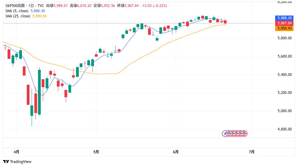Click the 7月 label on the time axis

[x=252, y=152]
